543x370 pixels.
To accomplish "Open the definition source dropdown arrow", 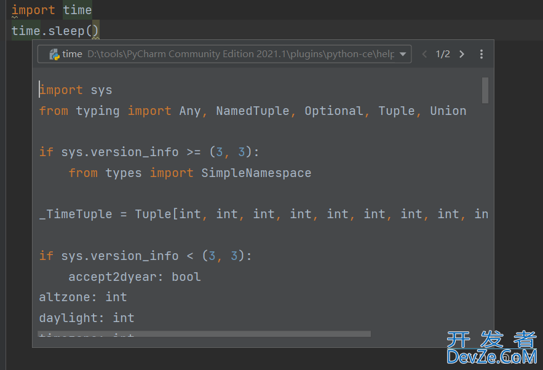I will pyautogui.click(x=403, y=54).
